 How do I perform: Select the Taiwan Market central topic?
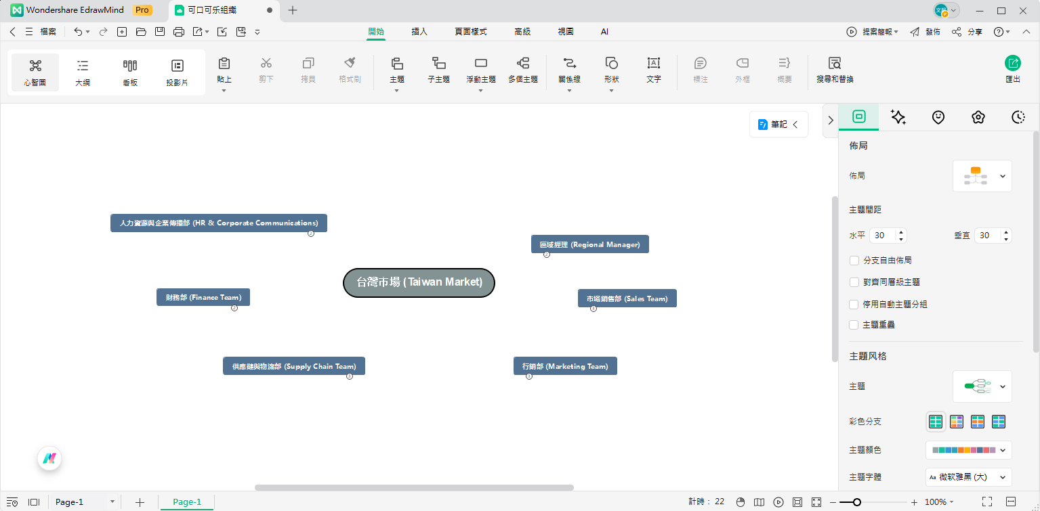pos(419,282)
